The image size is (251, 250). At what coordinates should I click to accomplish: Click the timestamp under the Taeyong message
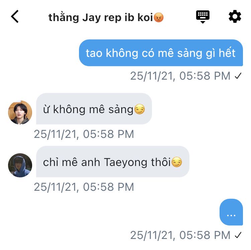click(x=84, y=187)
